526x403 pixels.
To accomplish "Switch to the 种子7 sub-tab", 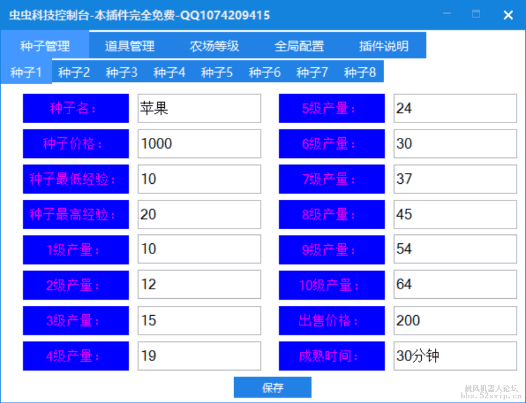I will [x=312, y=71].
